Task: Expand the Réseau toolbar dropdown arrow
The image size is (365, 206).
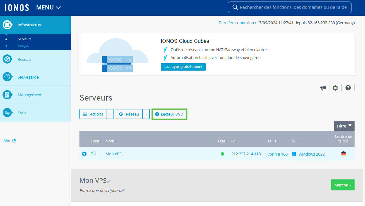Action: [146, 114]
